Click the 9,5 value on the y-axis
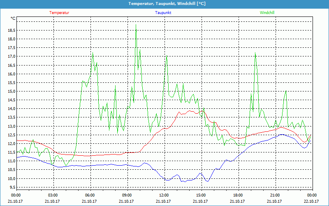329x206 pixels. pos(12,187)
